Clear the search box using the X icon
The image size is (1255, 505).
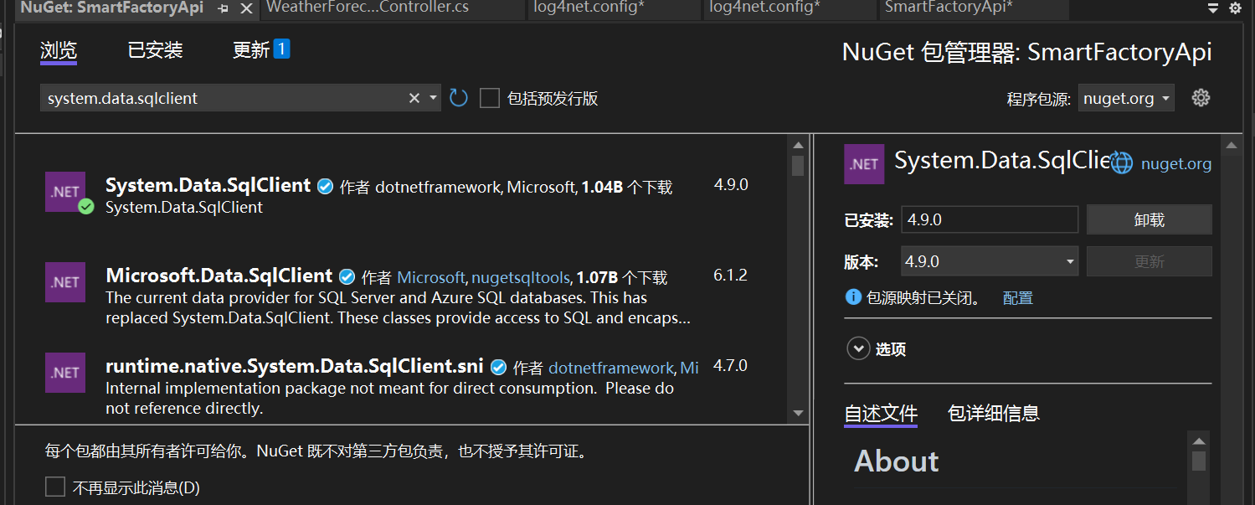pyautogui.click(x=414, y=97)
